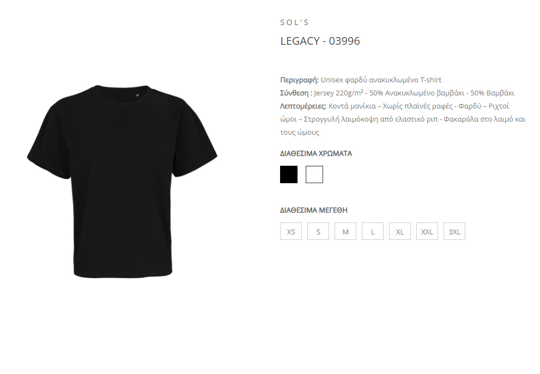Click the ΔΙΑΘΕΣΙΜΑ ΜΕΓΕΘΗ heading
This screenshot has height=374, width=540.
313,210
